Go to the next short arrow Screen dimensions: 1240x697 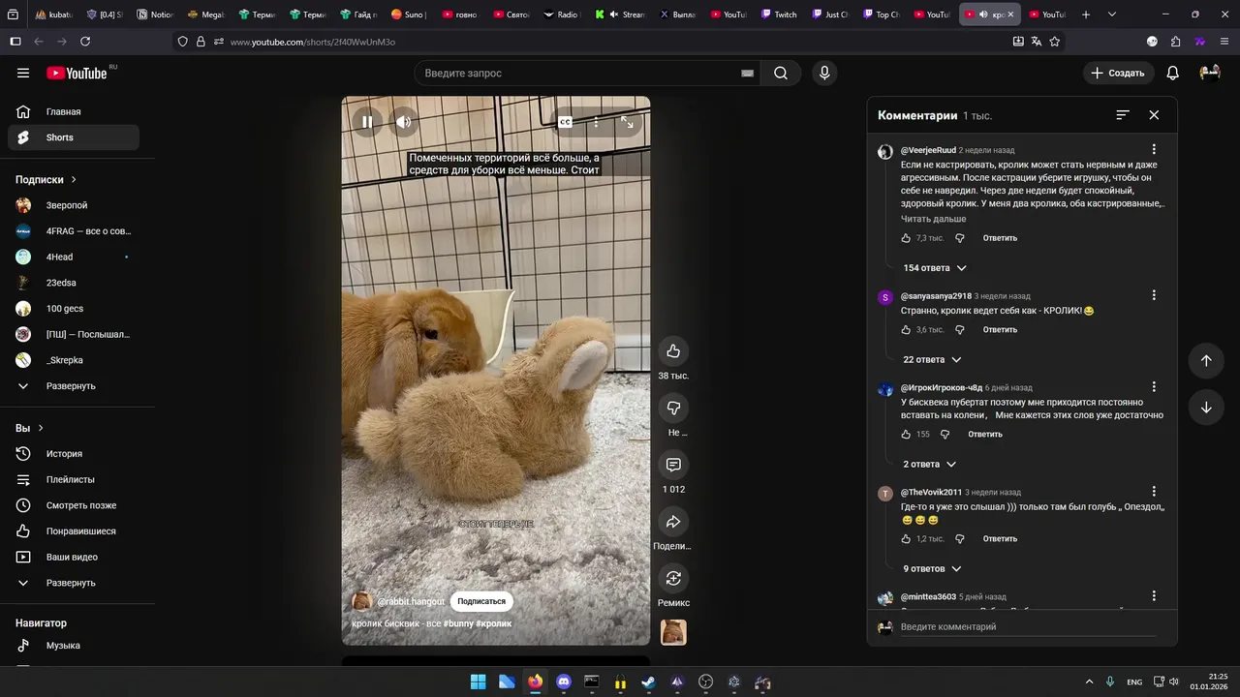1206,408
